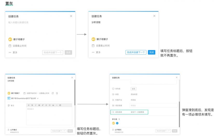The height and width of the screenshot is (137, 218).
Task: Expand the chevron after the teambition project name
Action: tap(38, 98)
